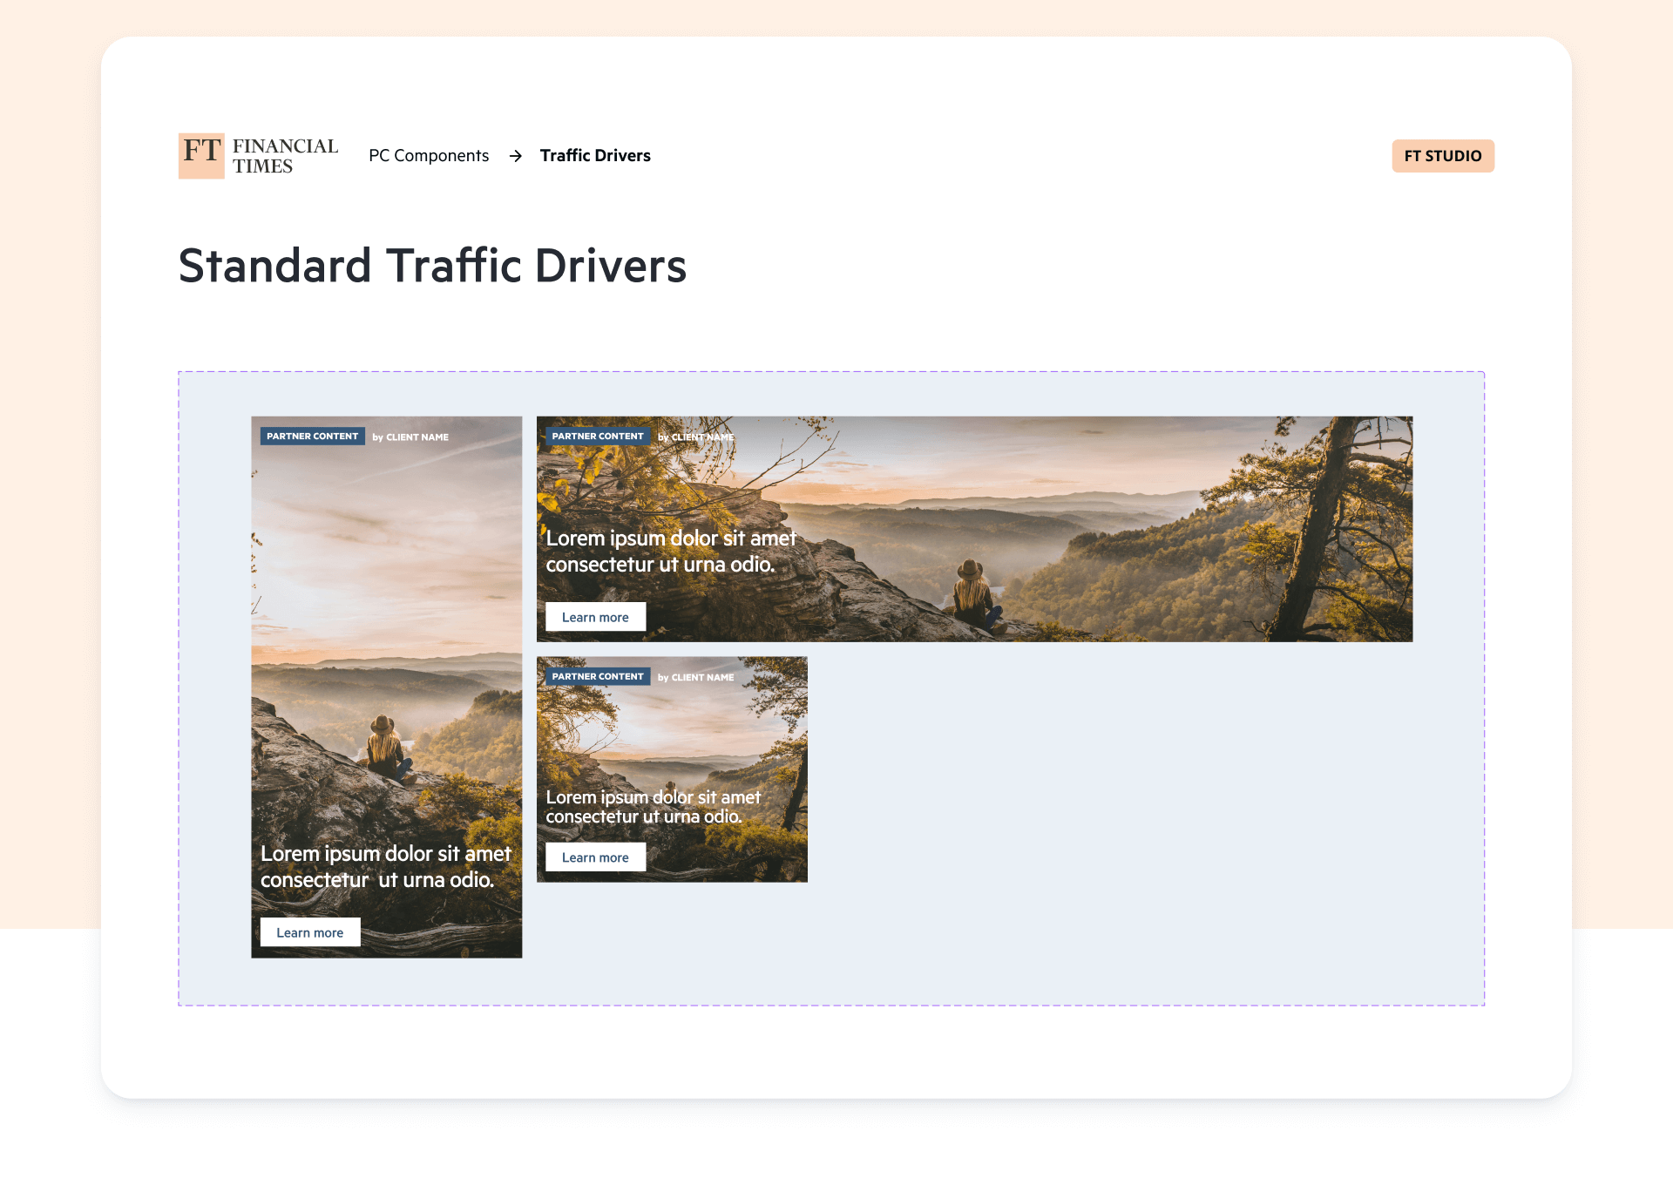Click the Lorem ipsum headline on the wide banner

(671, 552)
